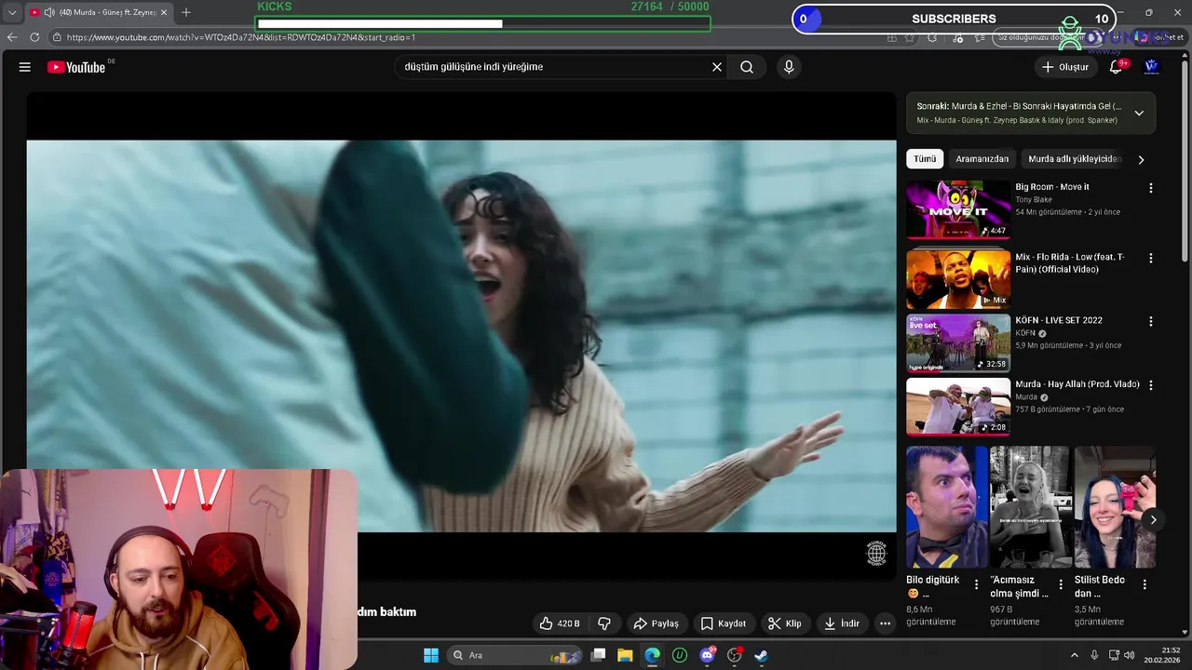The width and height of the screenshot is (1192, 670).
Task: Open the browser tab list dropdown
Action: (11, 12)
